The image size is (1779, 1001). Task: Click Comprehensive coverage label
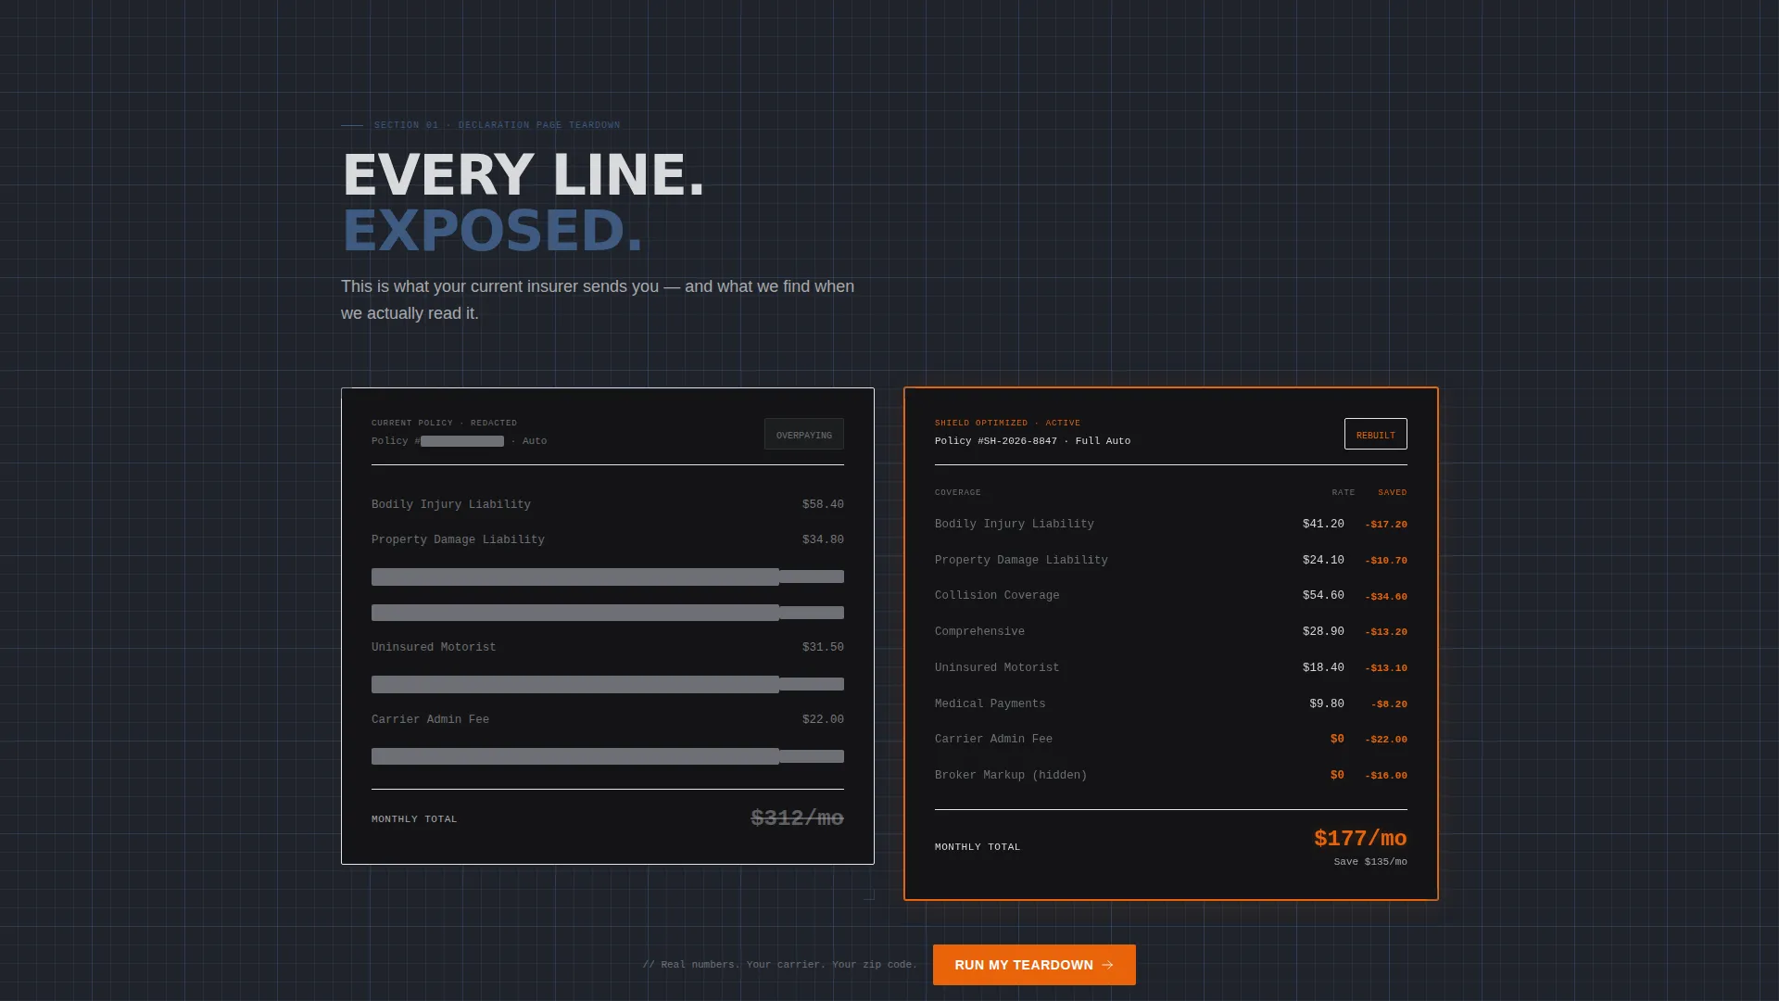tap(979, 632)
